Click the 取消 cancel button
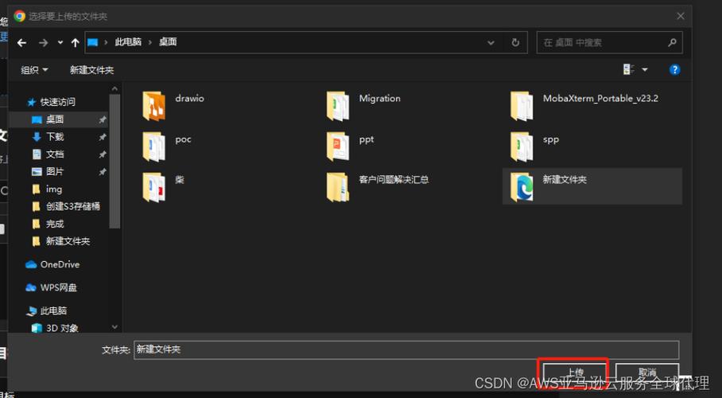The image size is (722, 398). click(646, 372)
